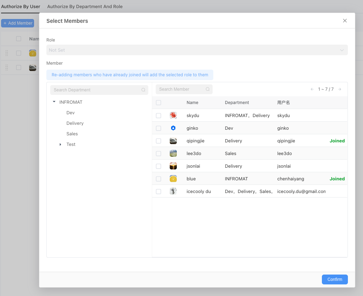Select the Delivery department in tree
363x296 pixels.
point(75,123)
